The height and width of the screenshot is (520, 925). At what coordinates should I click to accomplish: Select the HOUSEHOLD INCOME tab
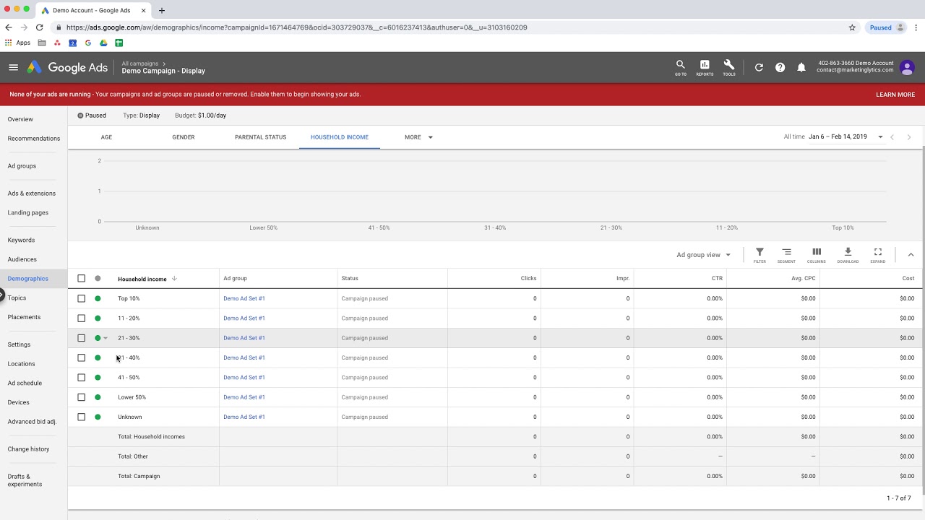(340, 136)
